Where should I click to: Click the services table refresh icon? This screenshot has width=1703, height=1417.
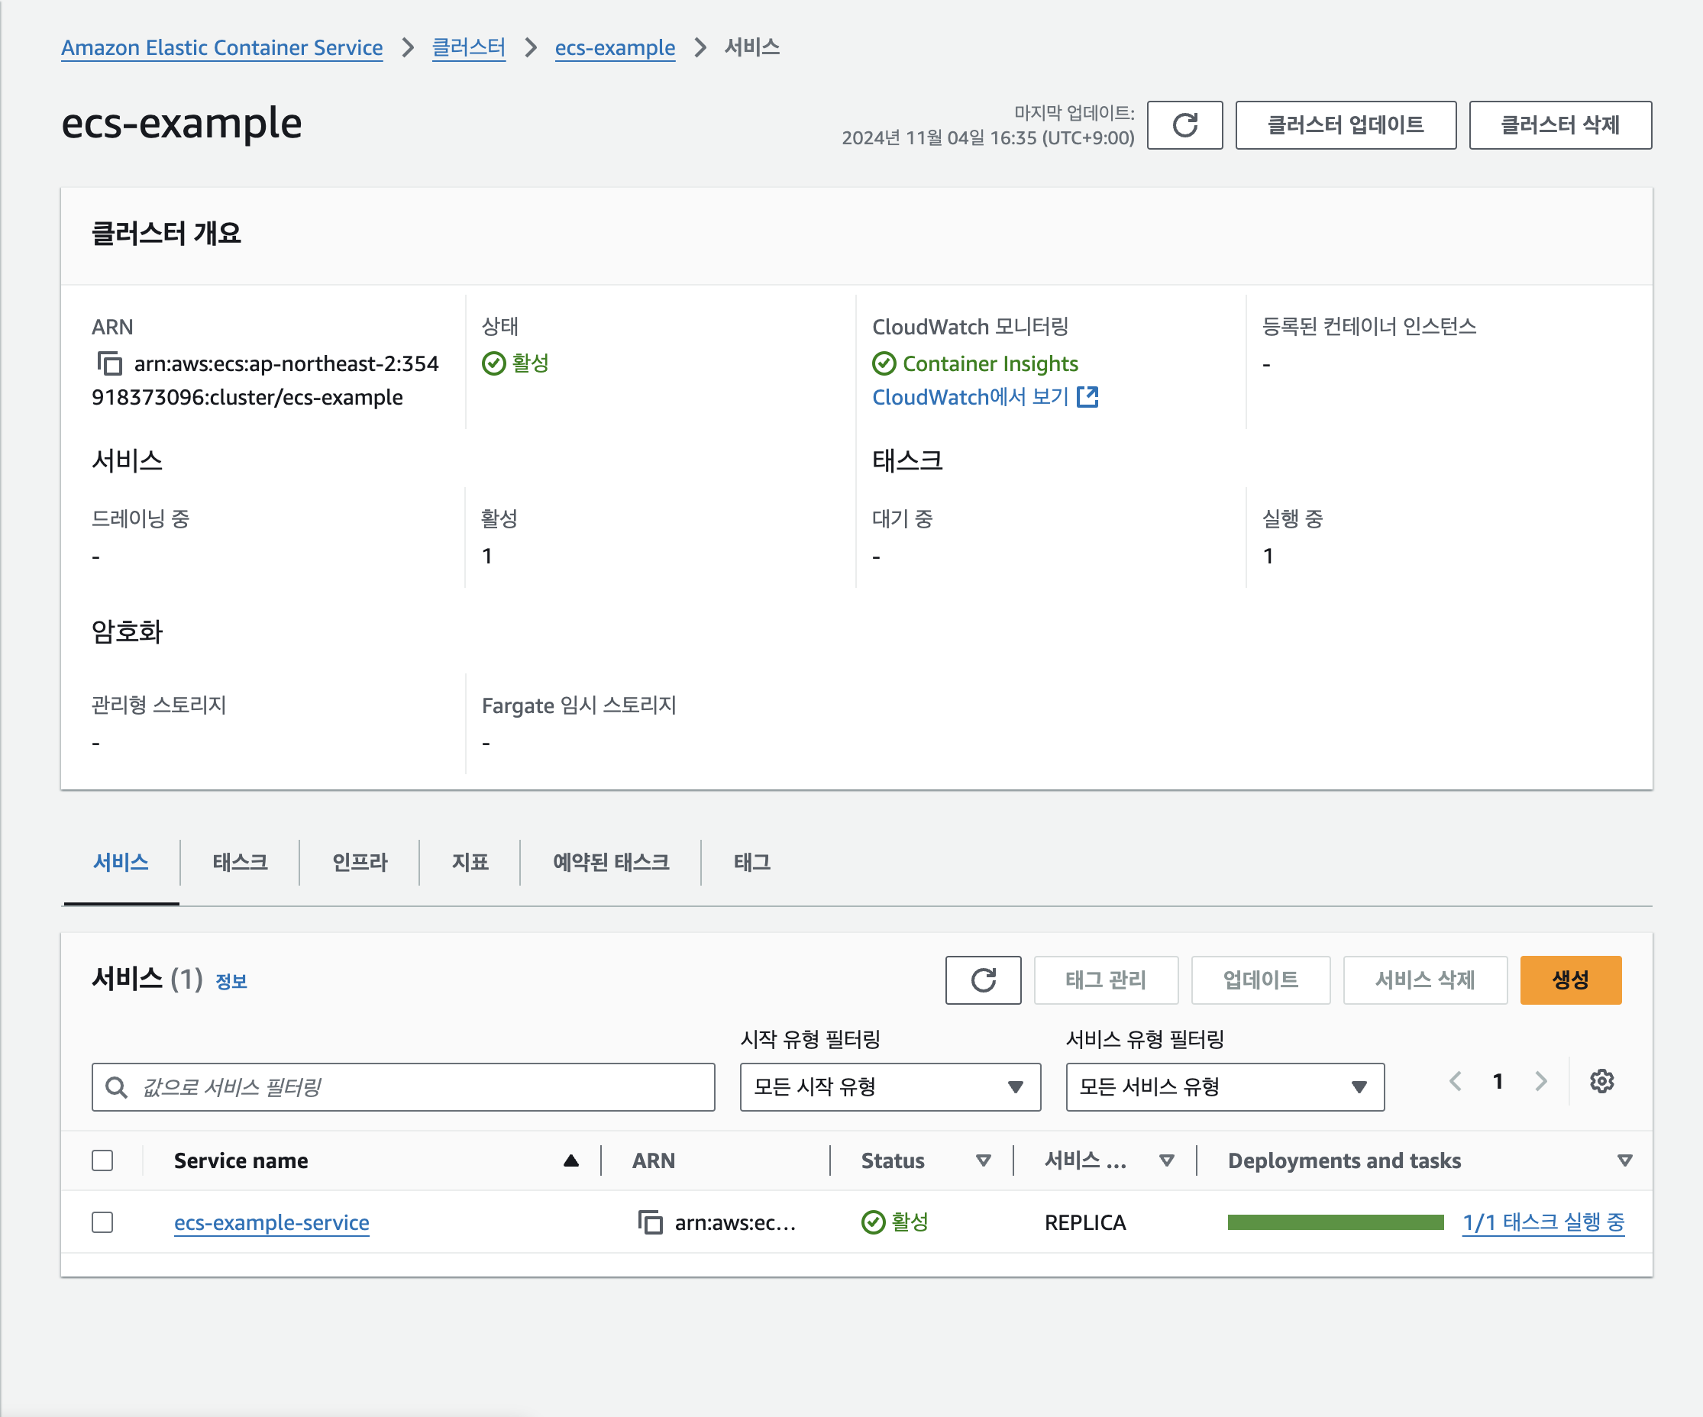click(982, 980)
